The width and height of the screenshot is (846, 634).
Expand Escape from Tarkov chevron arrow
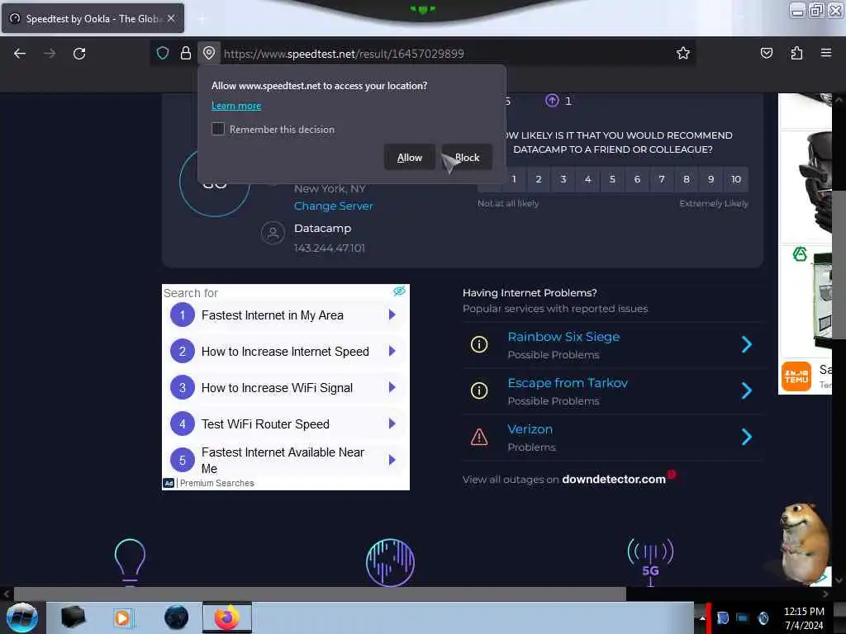click(x=747, y=390)
